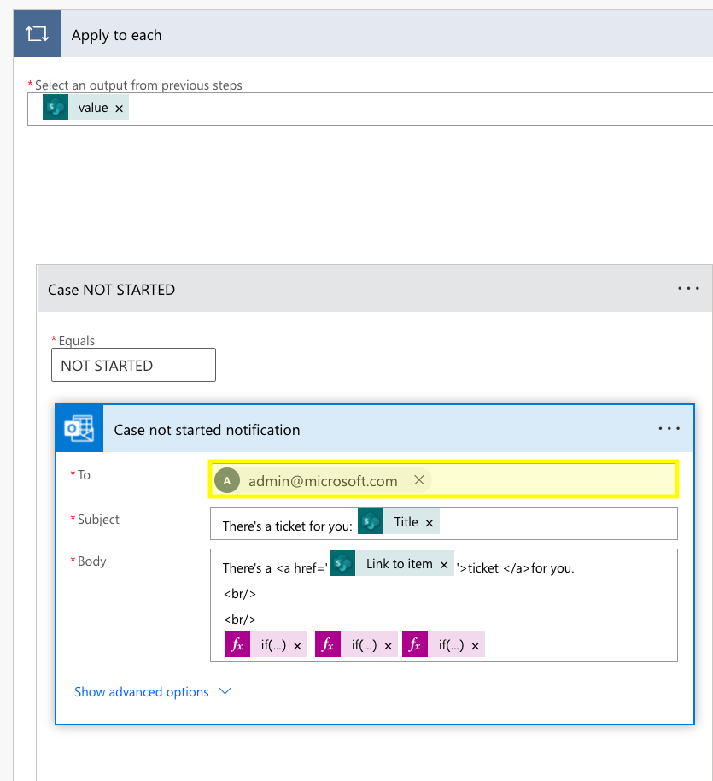
Task: Click the Apply to each loop icon
Action: pyautogui.click(x=37, y=35)
